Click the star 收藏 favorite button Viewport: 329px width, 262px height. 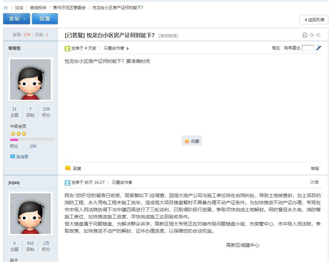[x=192, y=141]
